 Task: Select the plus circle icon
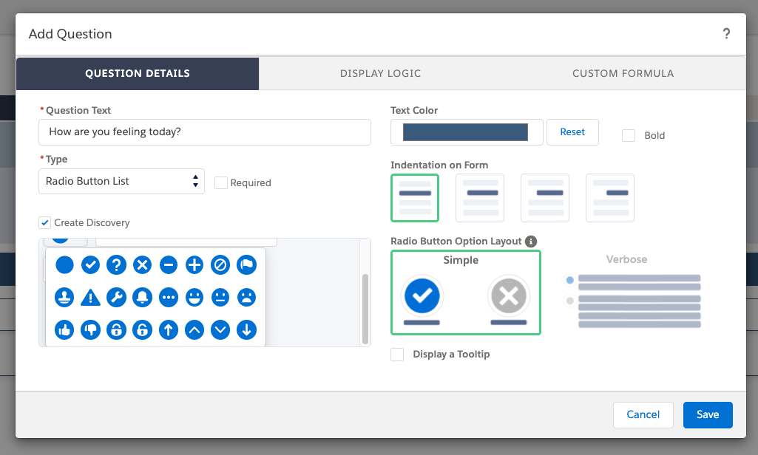pos(194,264)
